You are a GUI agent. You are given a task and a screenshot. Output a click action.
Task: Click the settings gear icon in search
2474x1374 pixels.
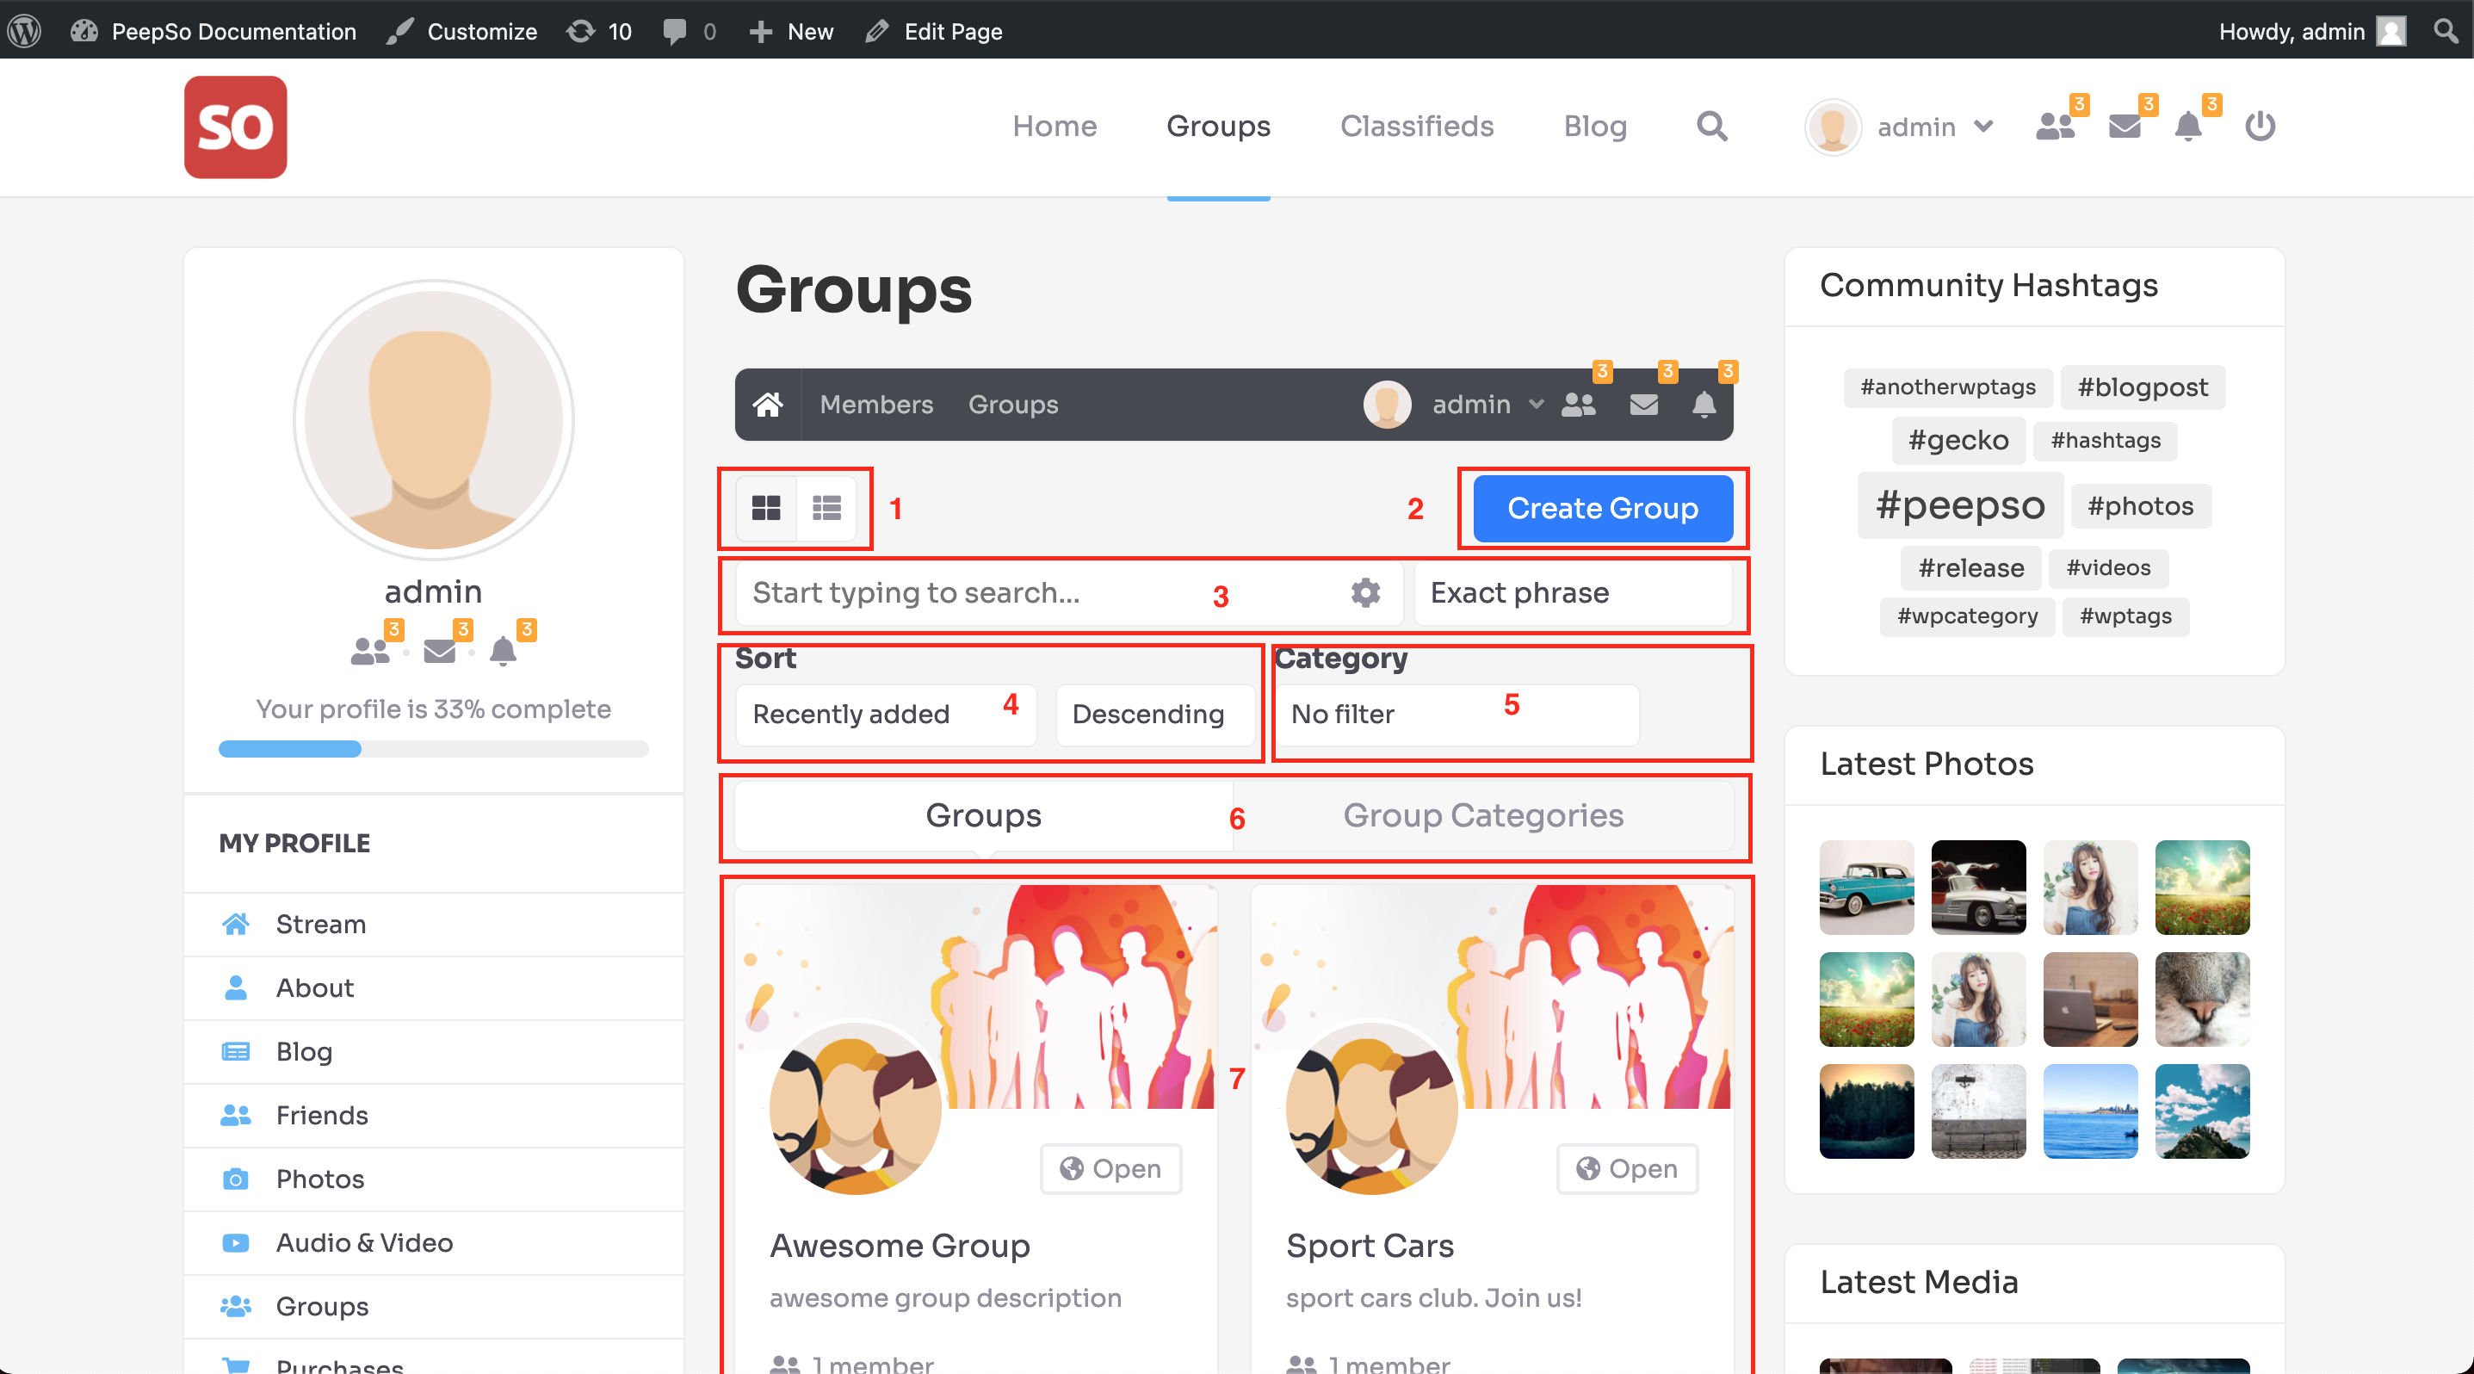point(1366,592)
